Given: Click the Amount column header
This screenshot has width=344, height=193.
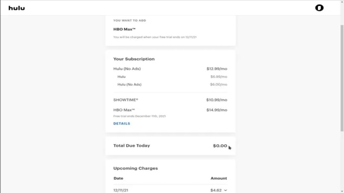Looking at the screenshot, I should 219,178.
